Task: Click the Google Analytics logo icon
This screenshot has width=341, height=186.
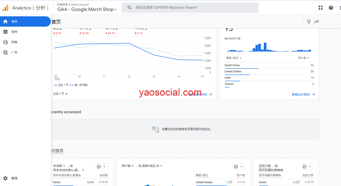Action: tap(6, 8)
